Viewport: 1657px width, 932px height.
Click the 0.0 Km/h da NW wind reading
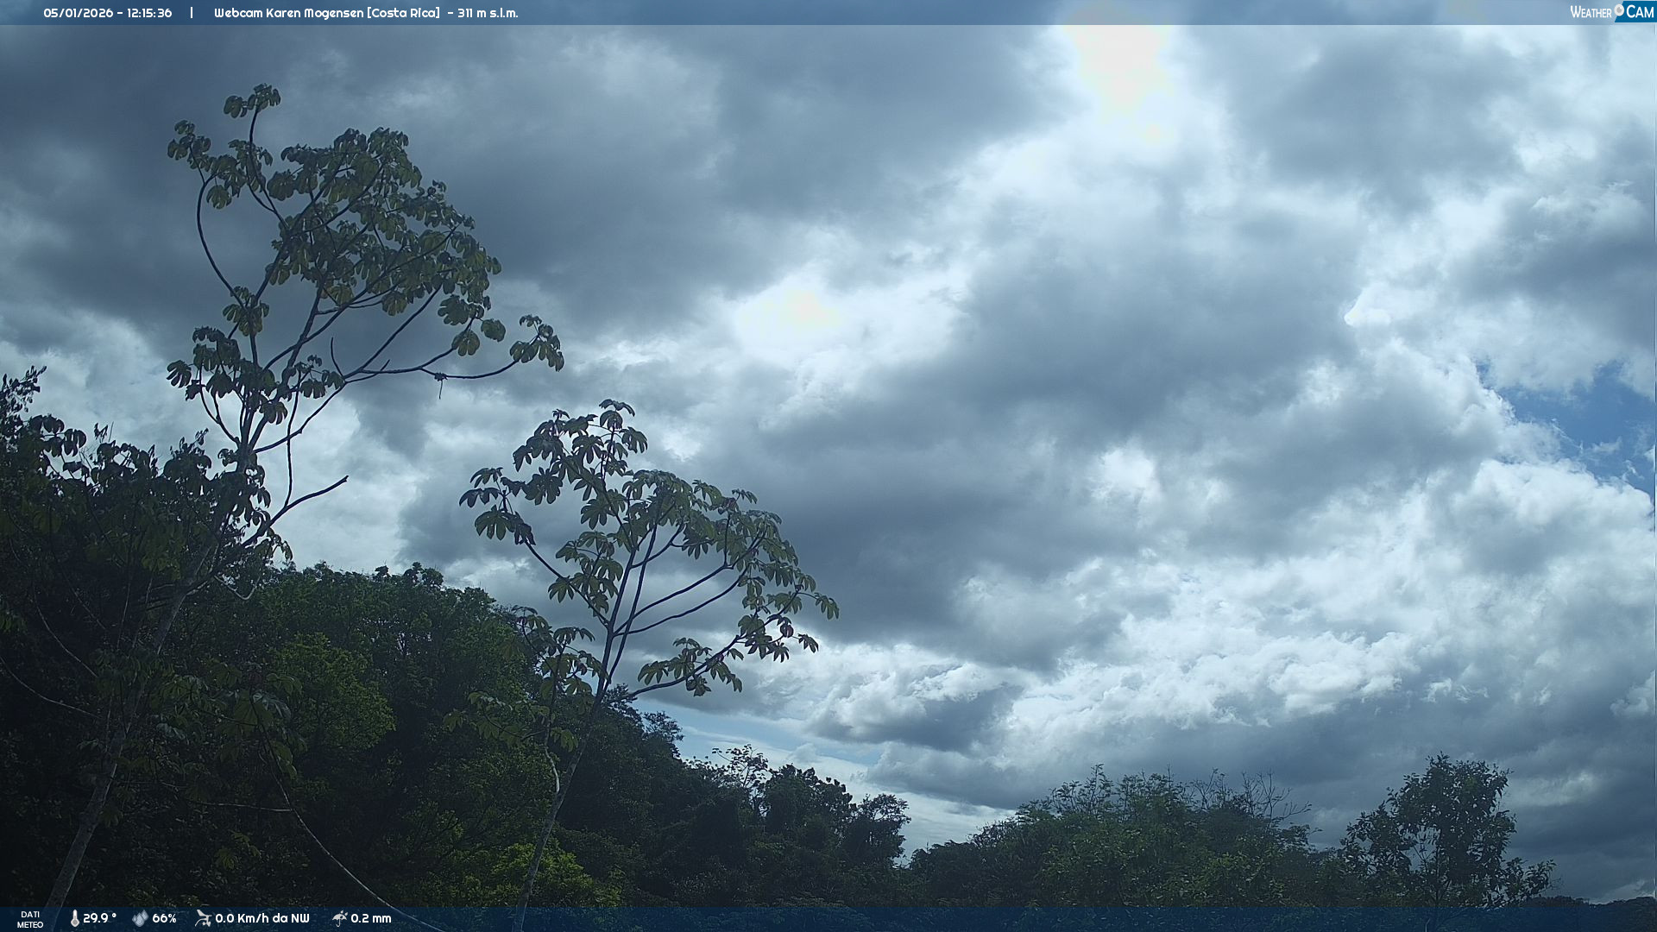[261, 918]
